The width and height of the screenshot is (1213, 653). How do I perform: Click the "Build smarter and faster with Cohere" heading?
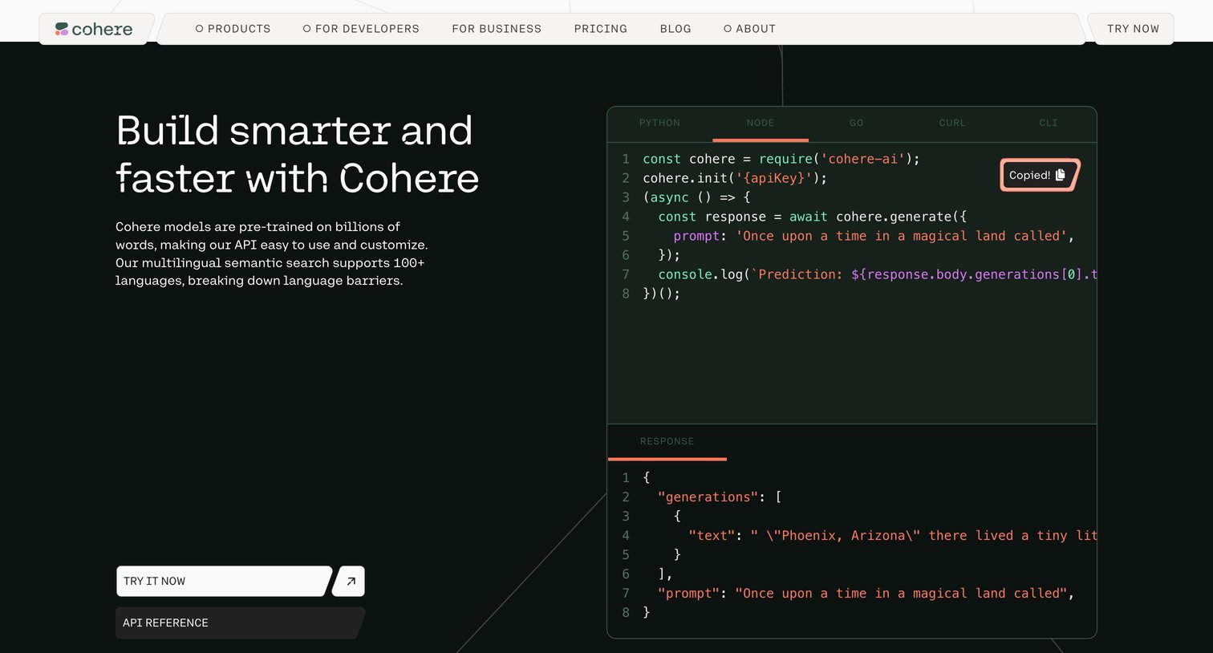tap(297, 154)
